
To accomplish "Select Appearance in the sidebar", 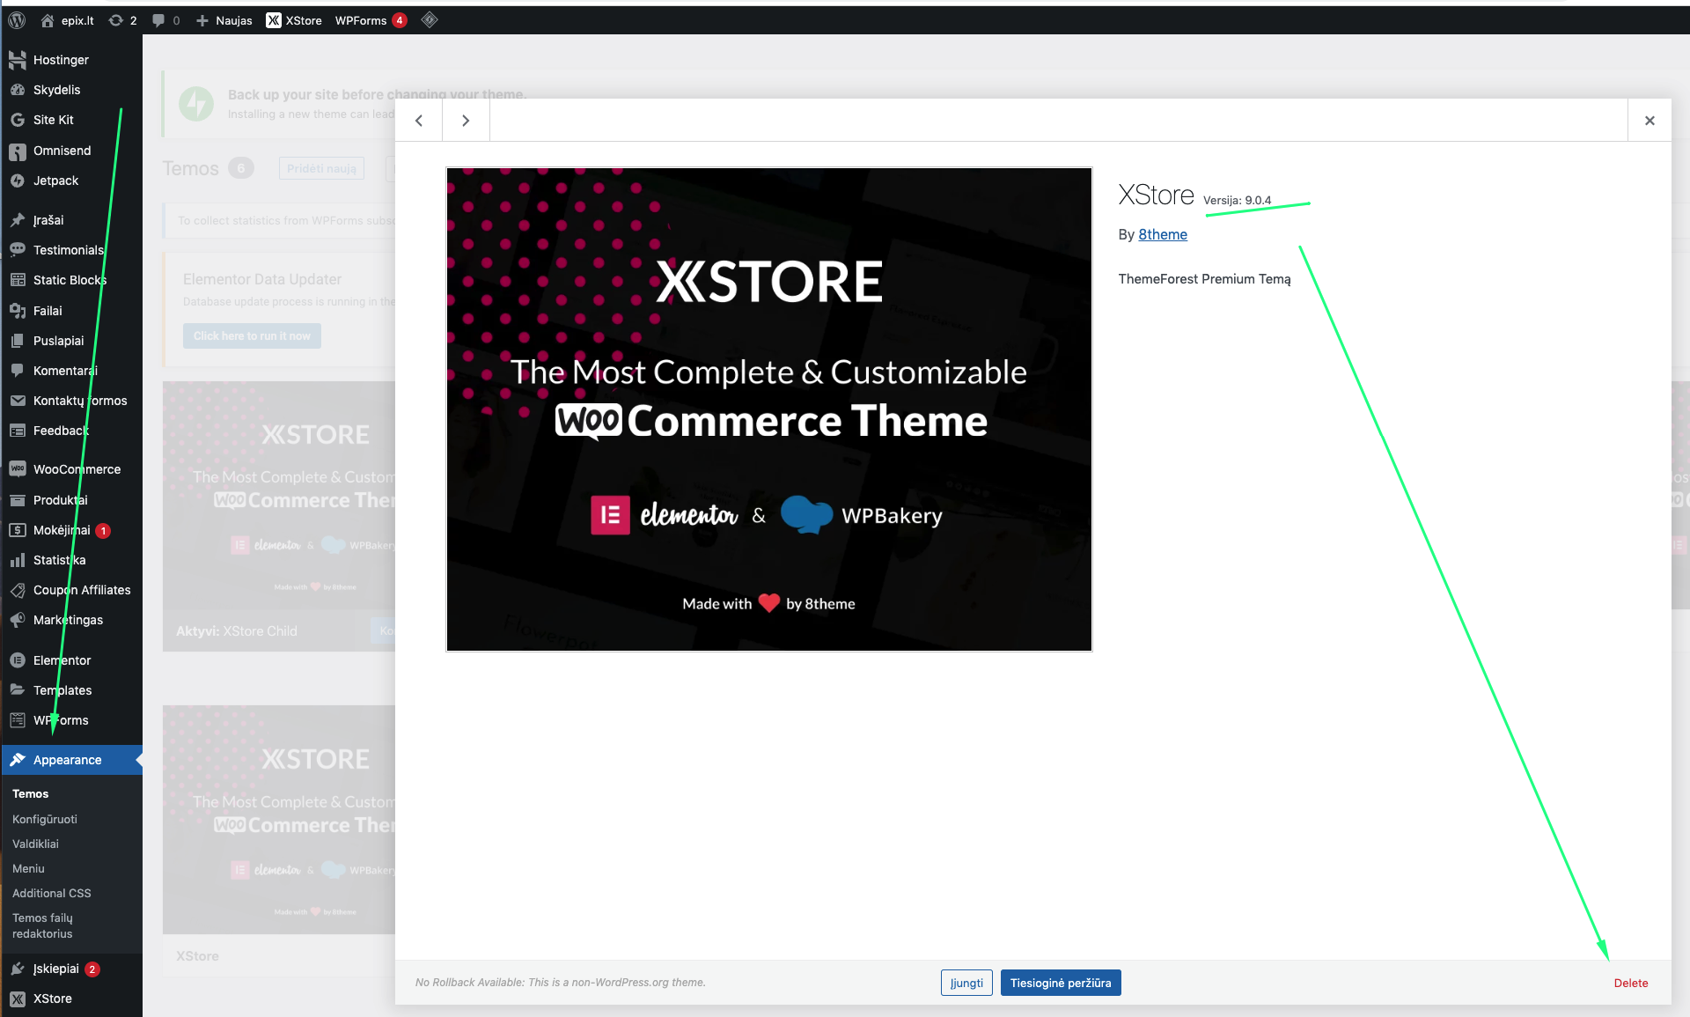I will click(x=71, y=760).
